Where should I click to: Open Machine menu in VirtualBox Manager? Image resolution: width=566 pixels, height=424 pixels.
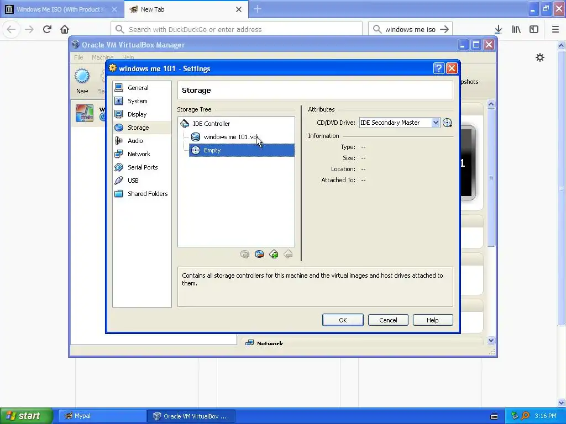click(x=102, y=57)
